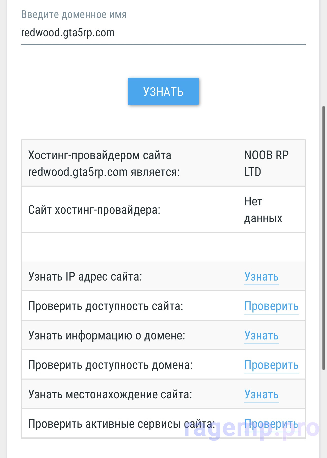The width and height of the screenshot is (327, 458).
Task: Click Проверить link for active site services
Action: pyautogui.click(x=271, y=424)
